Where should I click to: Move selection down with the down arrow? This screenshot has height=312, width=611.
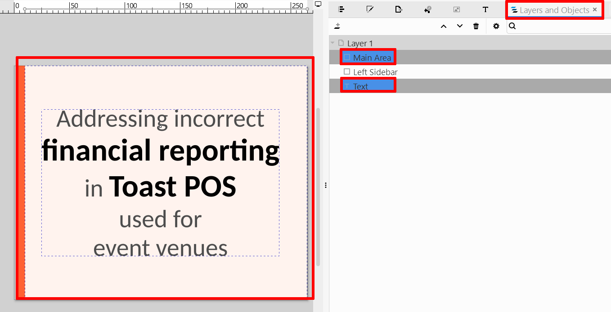[459, 26]
